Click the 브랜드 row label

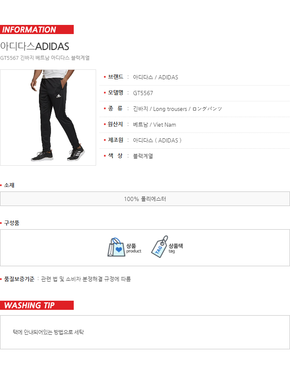(116, 77)
